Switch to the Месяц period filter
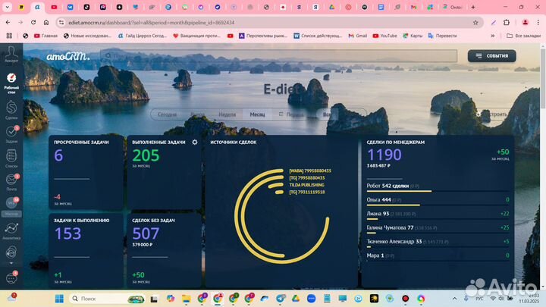The width and height of the screenshot is (546, 307). pyautogui.click(x=258, y=114)
